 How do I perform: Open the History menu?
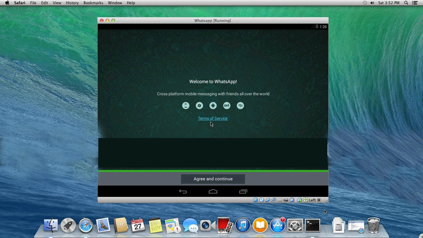(x=72, y=3)
